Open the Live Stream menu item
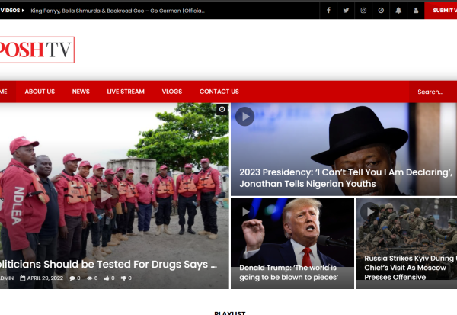 (126, 92)
